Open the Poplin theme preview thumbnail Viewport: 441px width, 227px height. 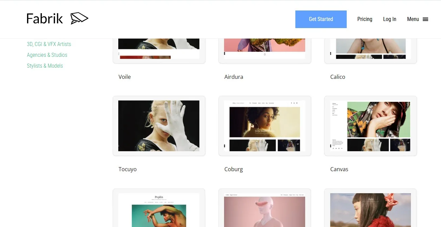[x=159, y=210]
